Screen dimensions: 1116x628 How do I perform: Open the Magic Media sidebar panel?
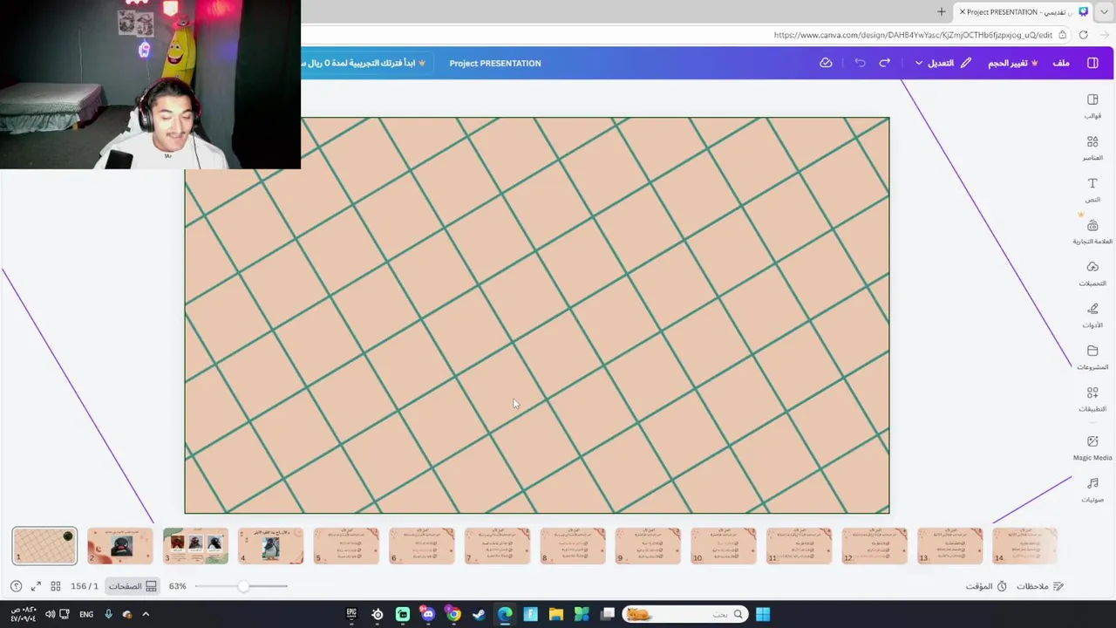(x=1092, y=447)
